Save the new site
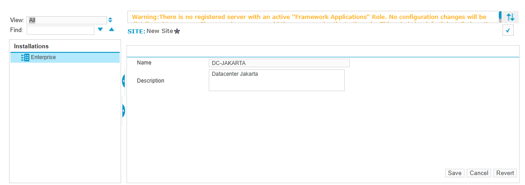The image size is (525, 185). (x=455, y=173)
